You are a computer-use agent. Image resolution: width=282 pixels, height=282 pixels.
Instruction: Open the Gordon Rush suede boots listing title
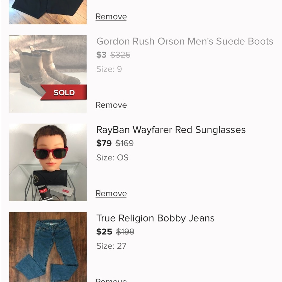185,41
